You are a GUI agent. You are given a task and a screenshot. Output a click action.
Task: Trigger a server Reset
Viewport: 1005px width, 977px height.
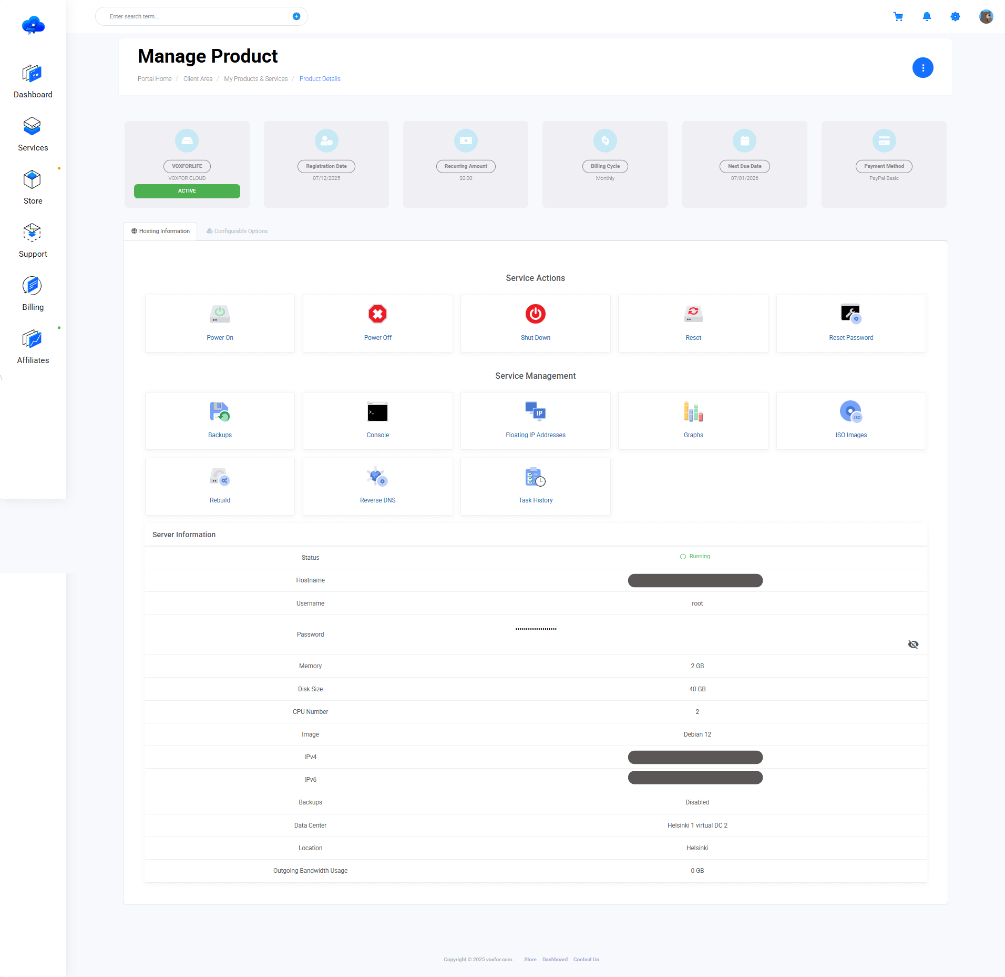click(693, 323)
